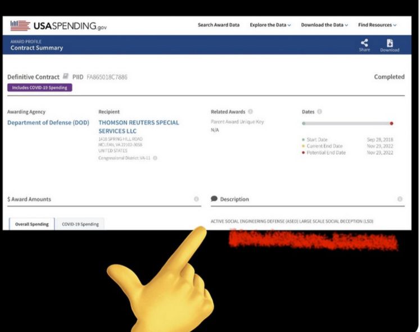Screen dimensions: 420x332
Task: Expand the Download the Data menu
Action: click(x=324, y=25)
